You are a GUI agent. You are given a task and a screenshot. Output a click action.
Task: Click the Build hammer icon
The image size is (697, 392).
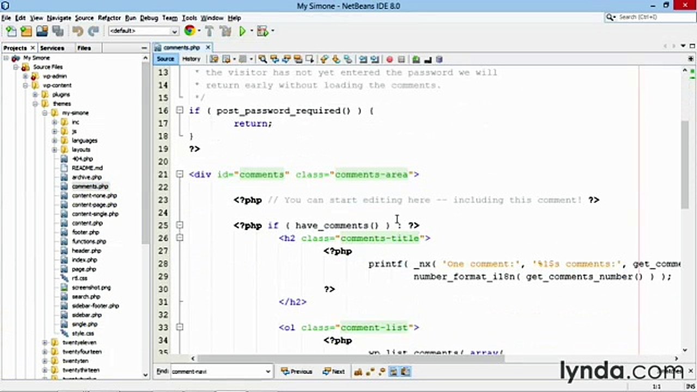pos(209,31)
